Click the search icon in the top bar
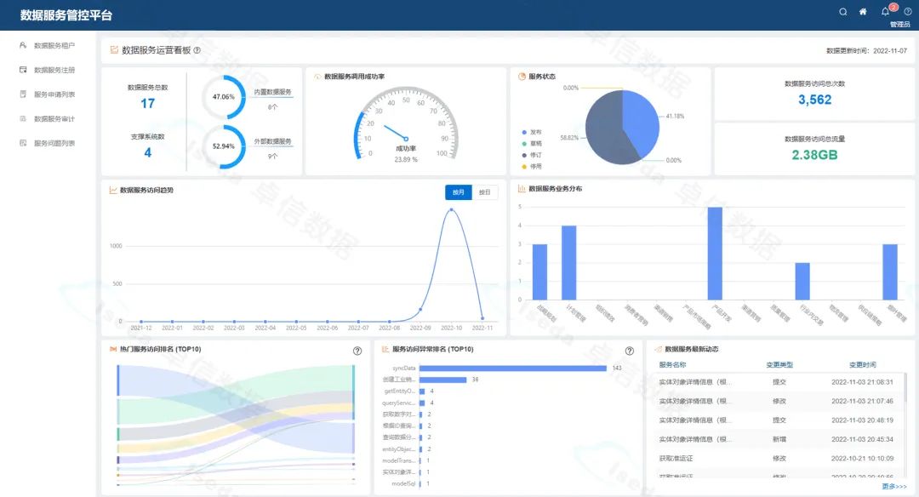 pyautogui.click(x=843, y=12)
